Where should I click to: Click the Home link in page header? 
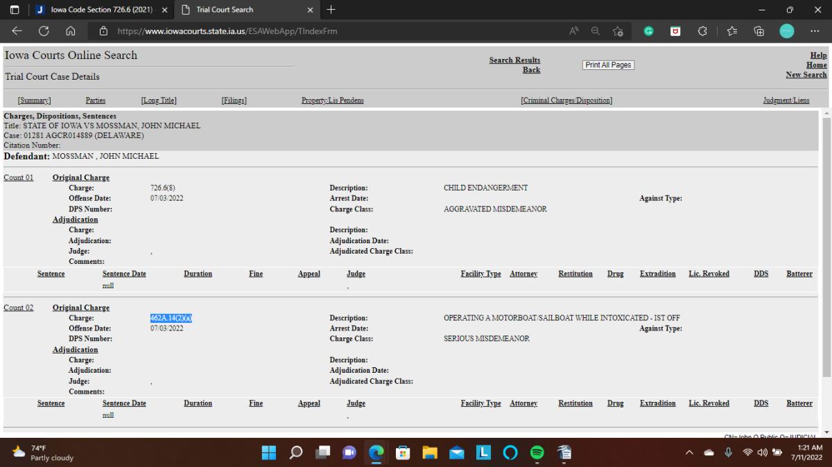[x=817, y=65]
